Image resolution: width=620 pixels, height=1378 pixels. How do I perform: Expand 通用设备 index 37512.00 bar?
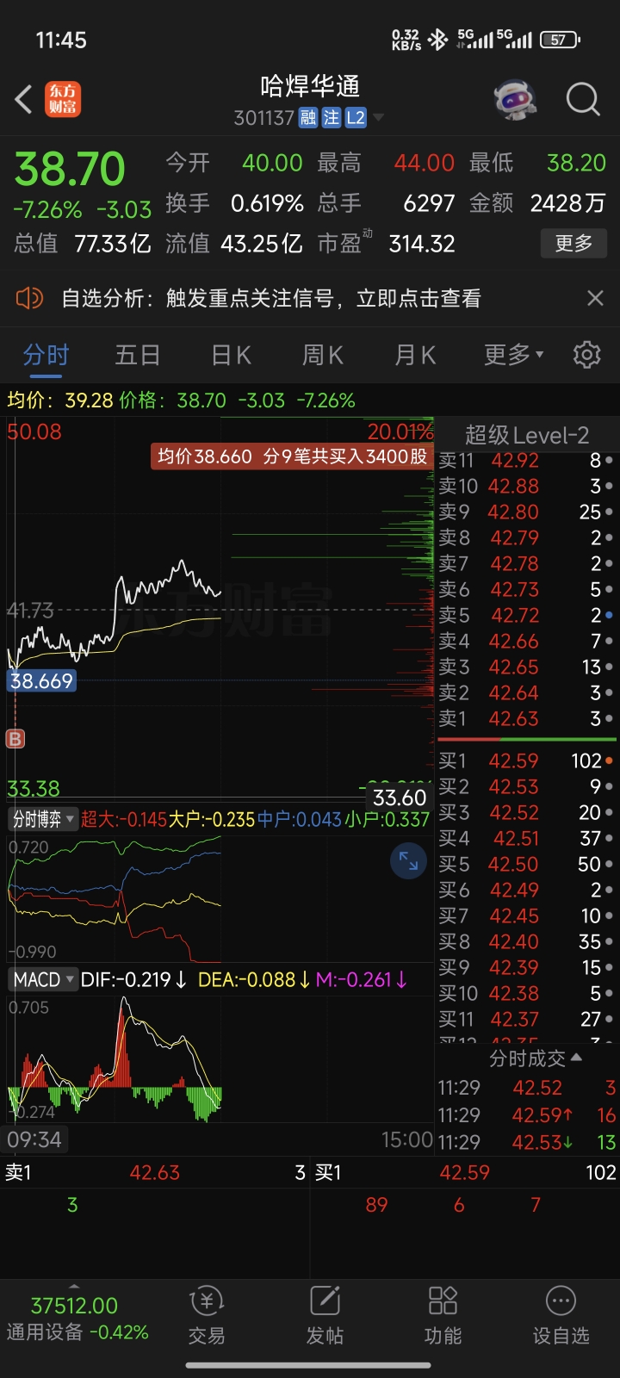pyautogui.click(x=77, y=1318)
